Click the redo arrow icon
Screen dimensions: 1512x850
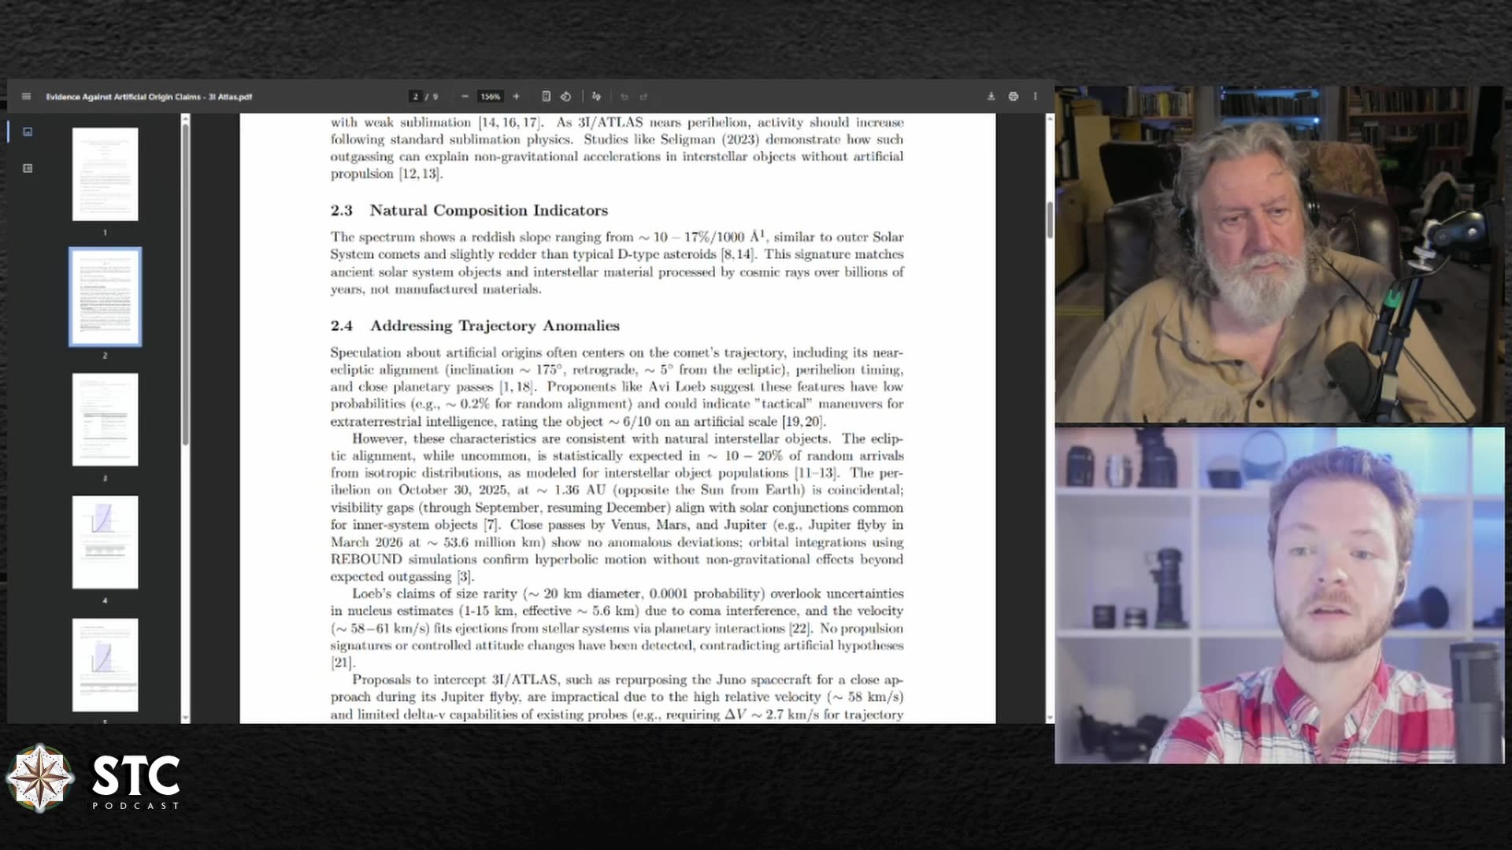(643, 97)
